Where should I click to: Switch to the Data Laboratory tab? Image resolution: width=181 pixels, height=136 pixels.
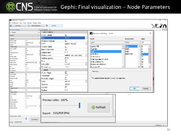tap(36, 26)
